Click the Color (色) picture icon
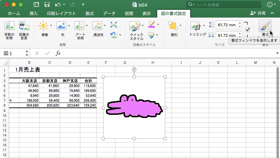Image resolution: width=280 pixels, height=158 pixels. pyautogui.click(x=61, y=26)
